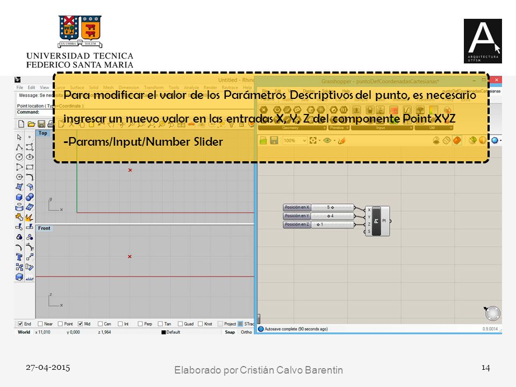Enable the Cen object snap

pos(100,324)
